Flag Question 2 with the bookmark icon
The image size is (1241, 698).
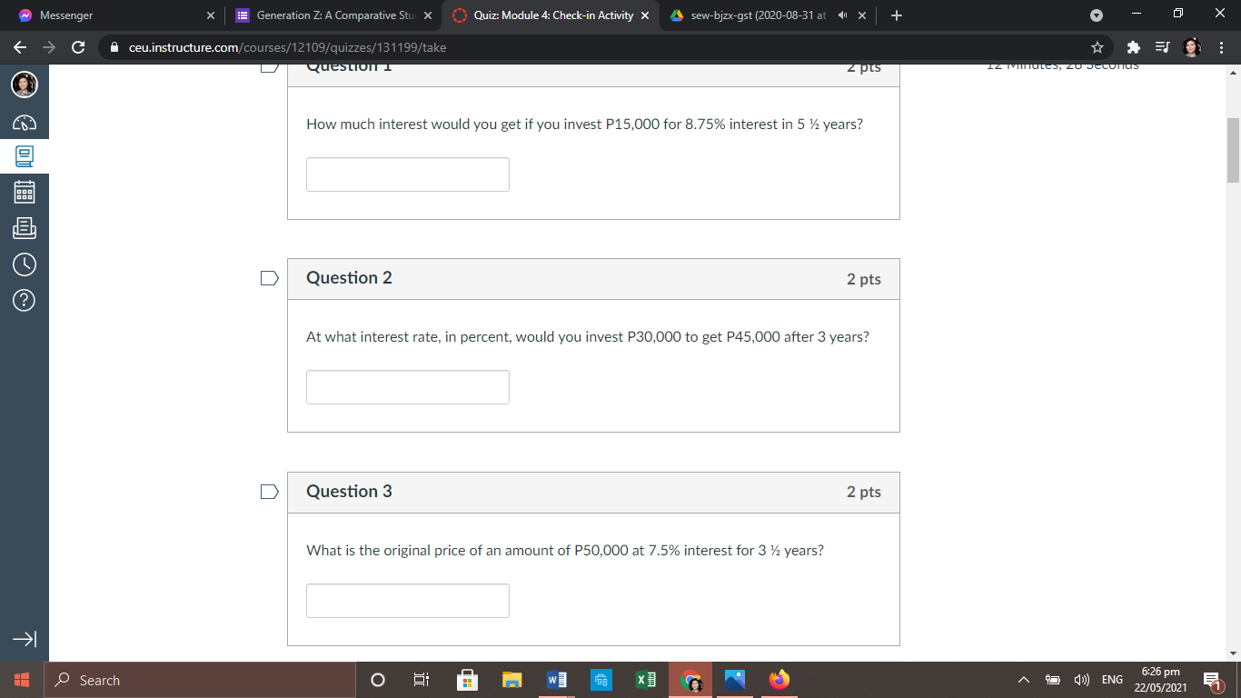coord(269,278)
